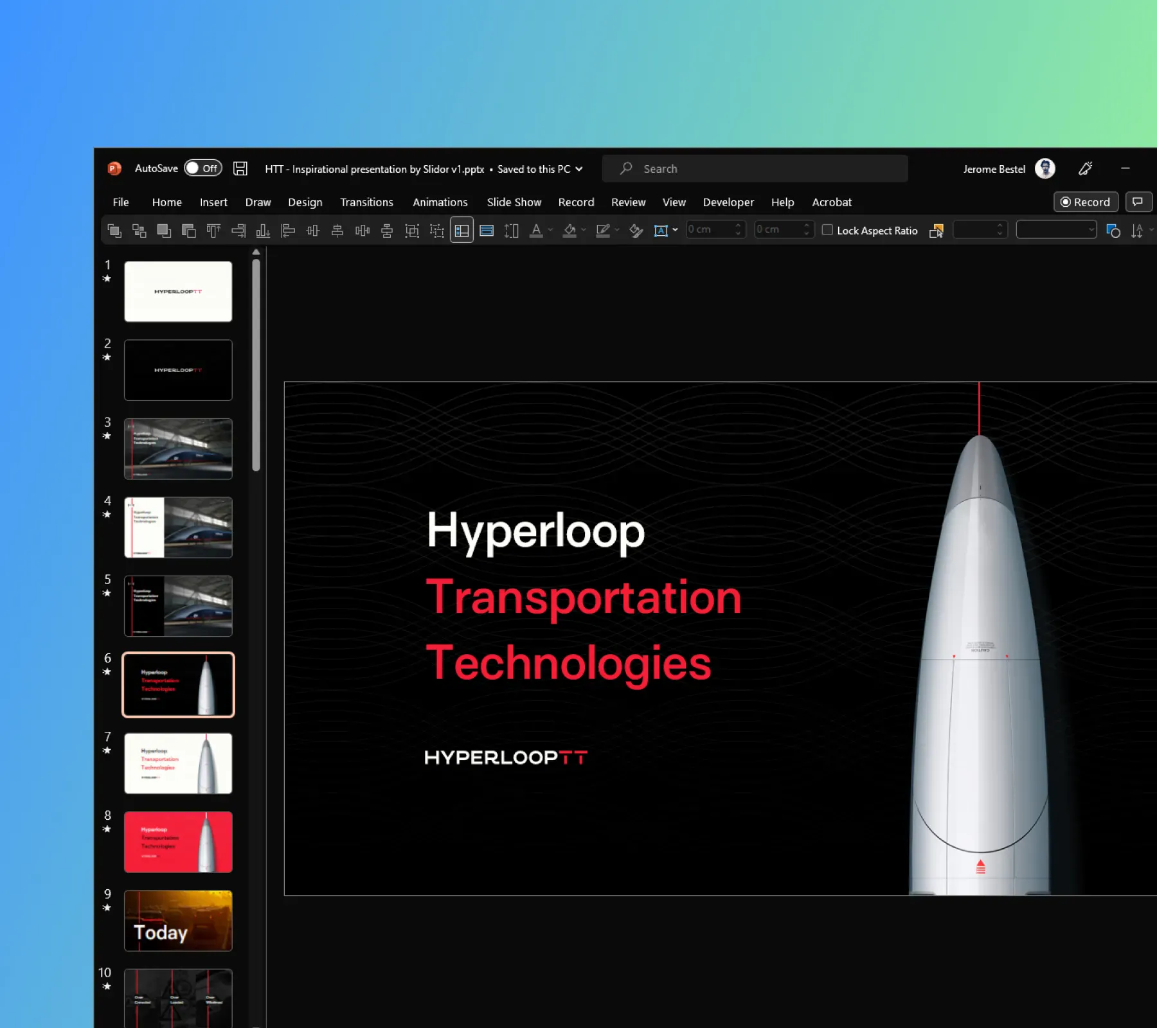Switch to the Design tab

point(305,202)
